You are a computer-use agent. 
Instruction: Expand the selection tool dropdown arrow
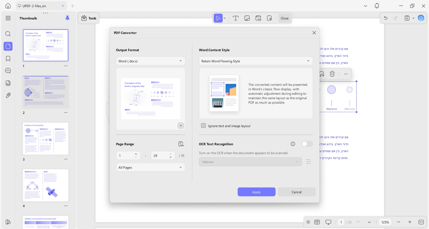pyautogui.click(x=225, y=18)
